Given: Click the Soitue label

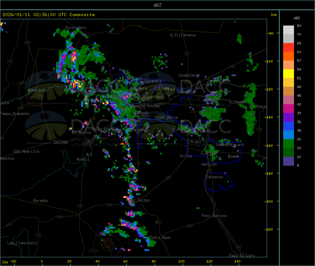Looking at the screenshot, I should coord(186,156).
